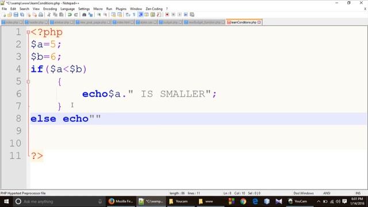Open the Run menu
This screenshot has width=368, height=207.
point(109,9)
